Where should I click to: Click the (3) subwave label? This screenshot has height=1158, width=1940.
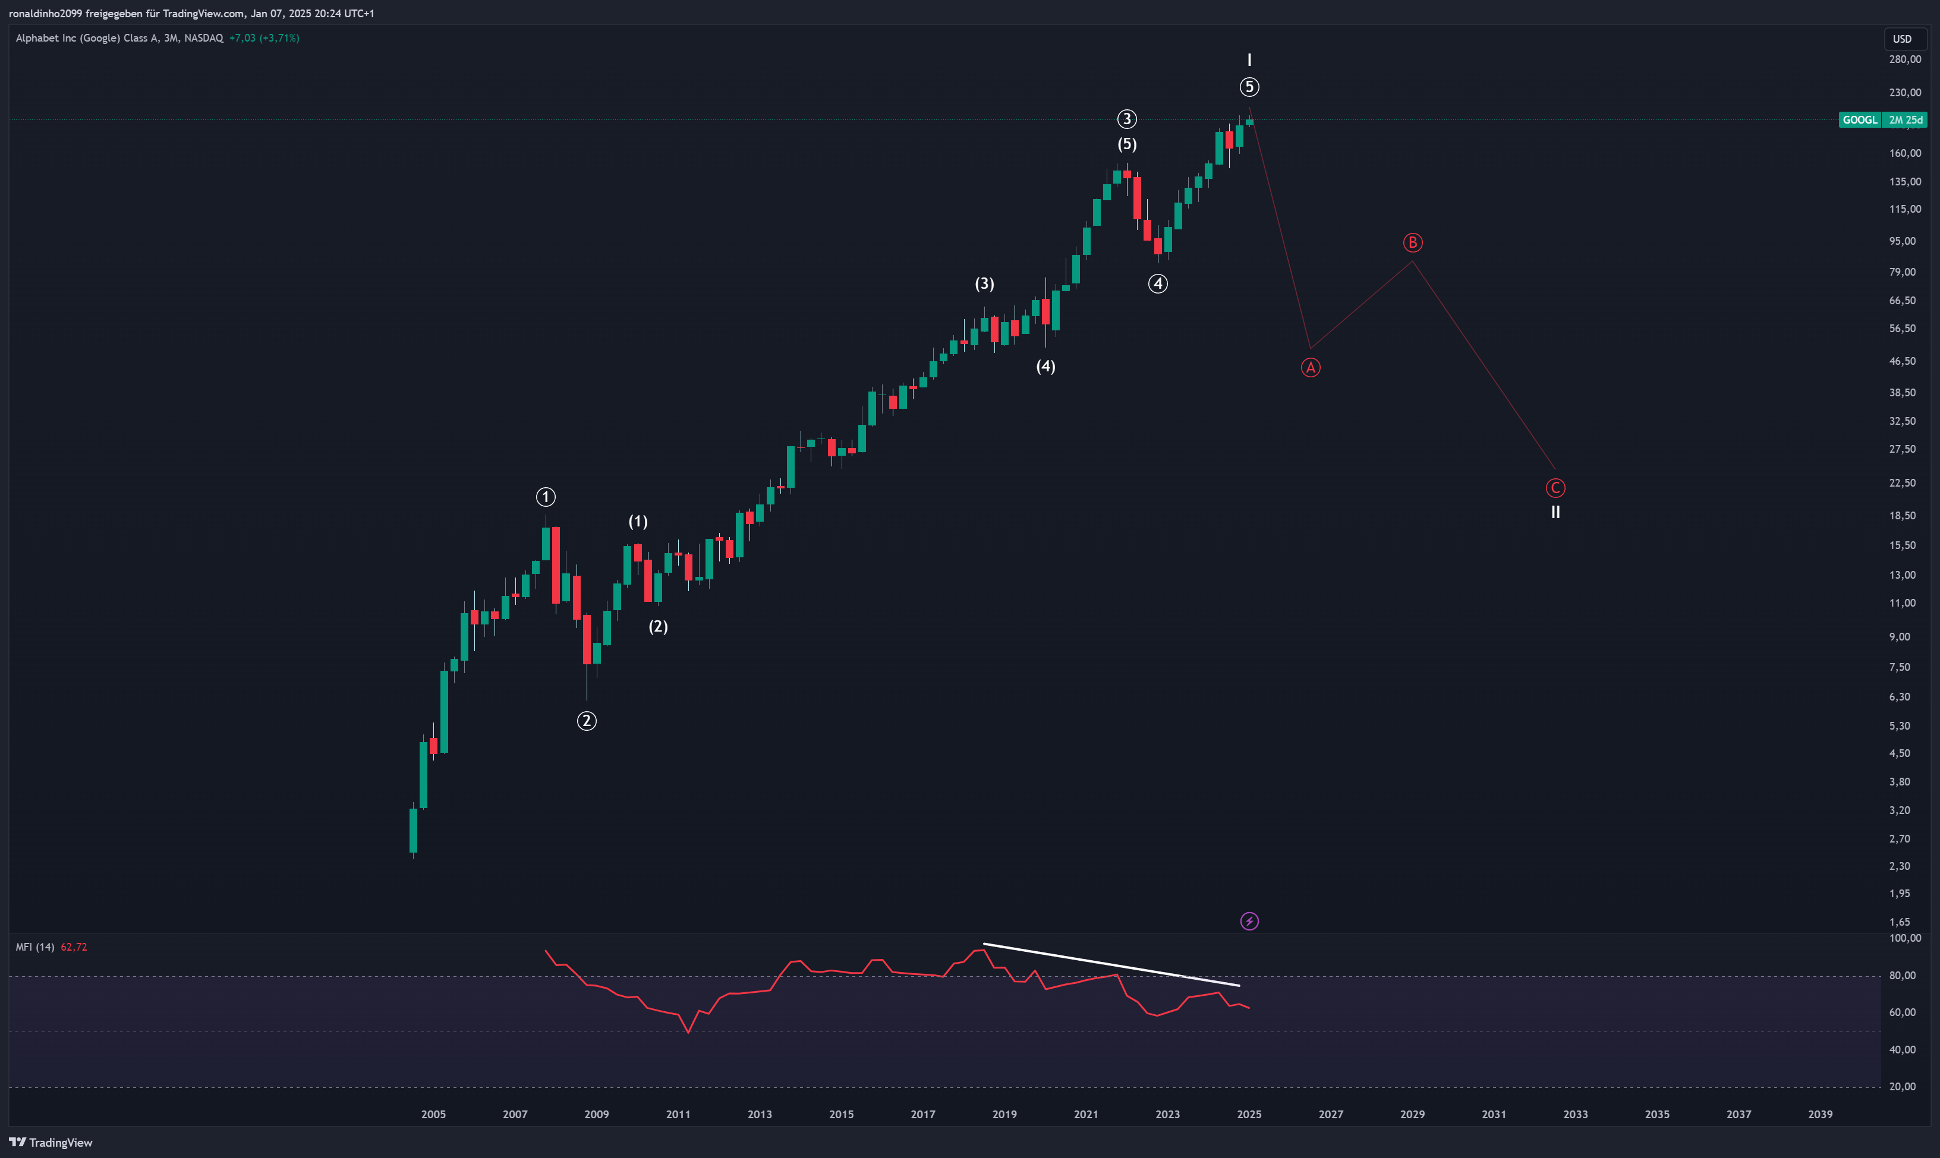[x=985, y=283]
